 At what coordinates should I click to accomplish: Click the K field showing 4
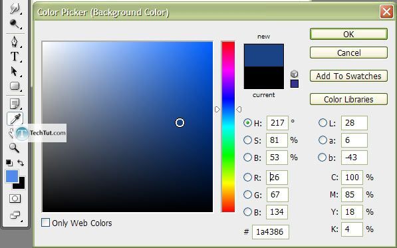[x=352, y=229]
